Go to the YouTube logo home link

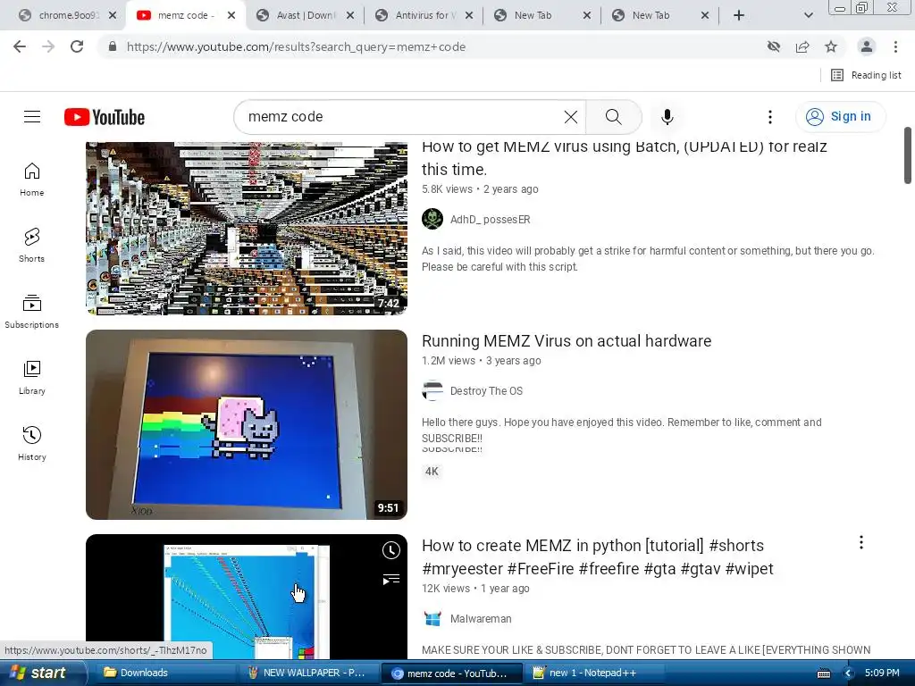click(x=105, y=117)
